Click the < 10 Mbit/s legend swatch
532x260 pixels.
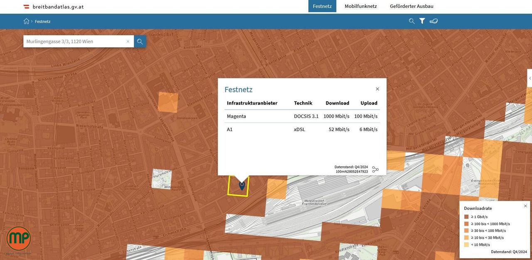click(x=467, y=245)
